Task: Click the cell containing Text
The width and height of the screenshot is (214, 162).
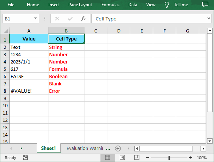Action: pyautogui.click(x=29, y=47)
